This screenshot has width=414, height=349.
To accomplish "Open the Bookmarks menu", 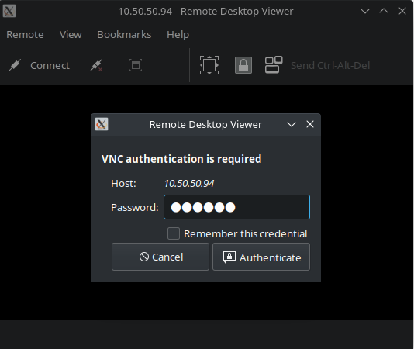I will 124,35.
